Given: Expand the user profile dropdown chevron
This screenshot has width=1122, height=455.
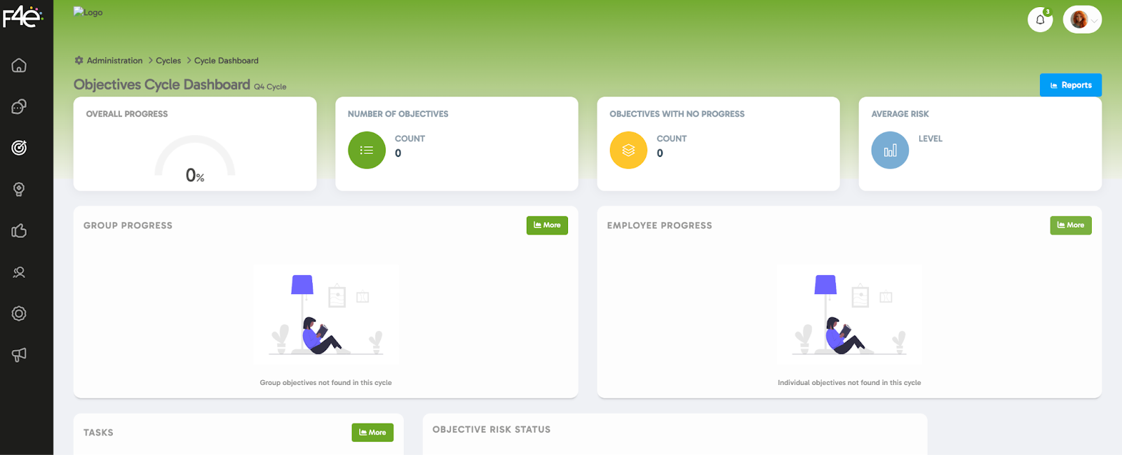Looking at the screenshot, I should [x=1094, y=20].
